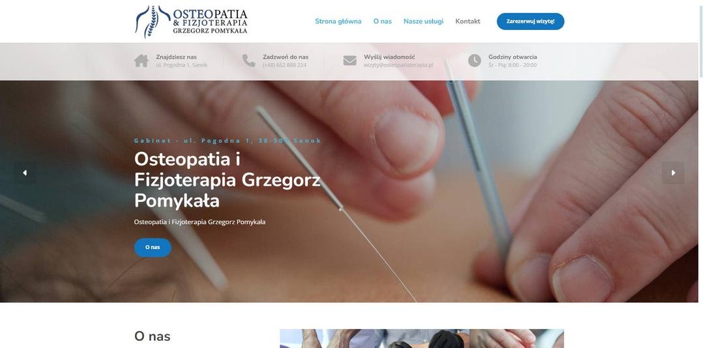Open the O nas menu item

tap(383, 21)
